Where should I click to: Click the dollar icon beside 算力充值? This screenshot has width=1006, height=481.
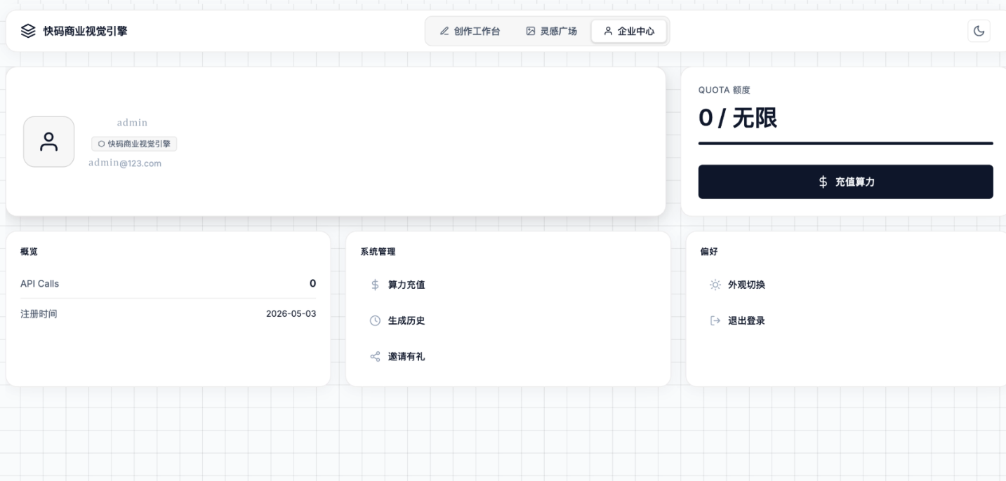click(x=375, y=285)
